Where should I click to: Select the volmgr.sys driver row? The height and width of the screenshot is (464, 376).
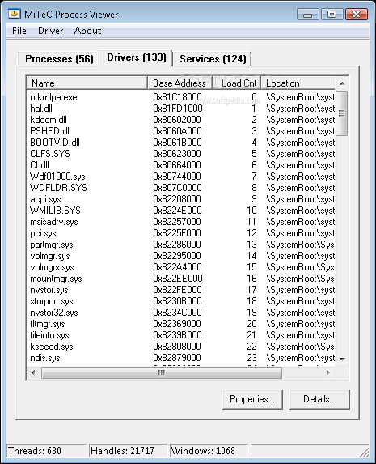(181, 256)
